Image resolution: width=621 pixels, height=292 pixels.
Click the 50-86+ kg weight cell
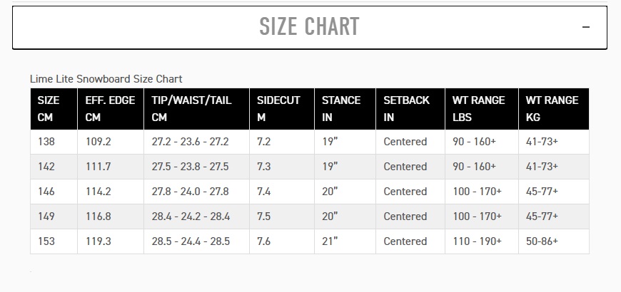[542, 241]
